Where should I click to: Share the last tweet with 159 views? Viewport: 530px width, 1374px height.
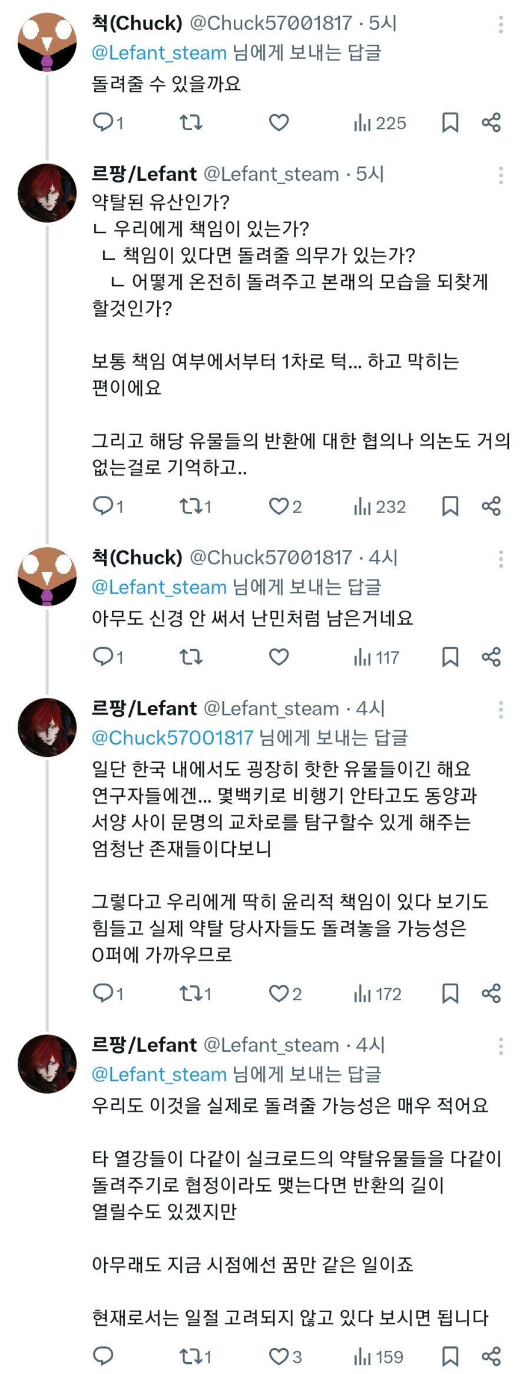click(491, 1356)
